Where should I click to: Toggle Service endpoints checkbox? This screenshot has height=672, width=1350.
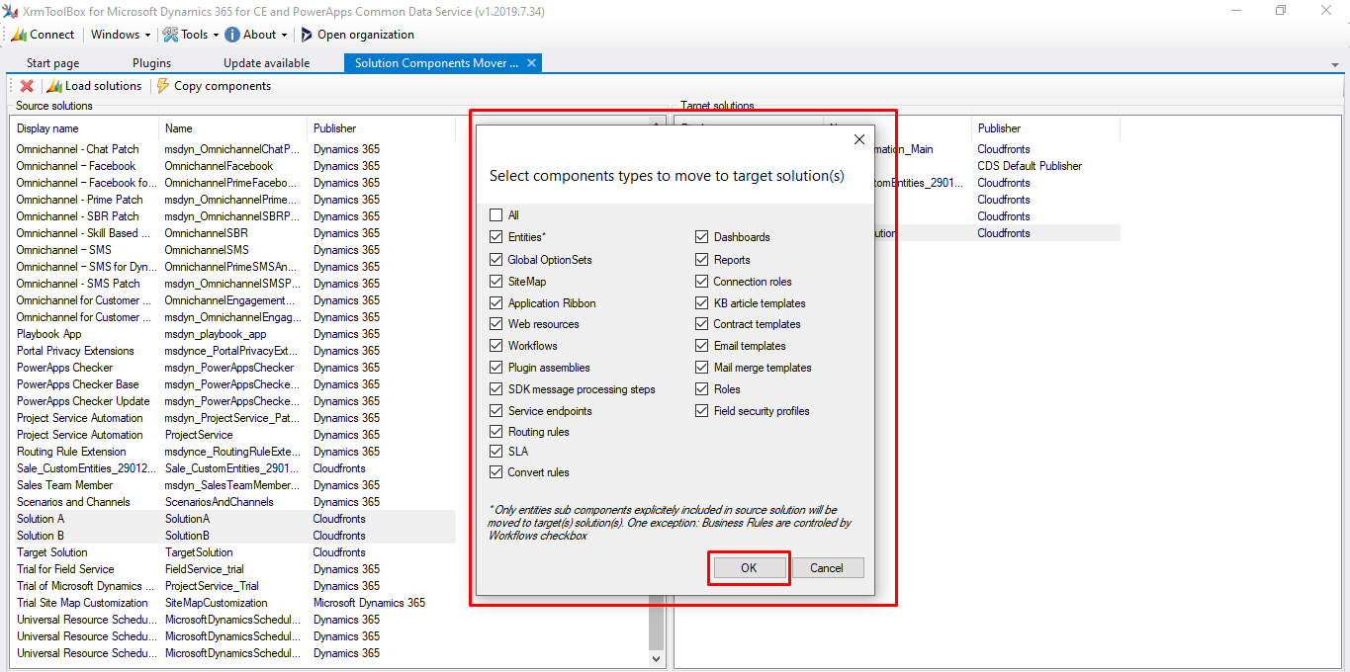[x=495, y=411]
